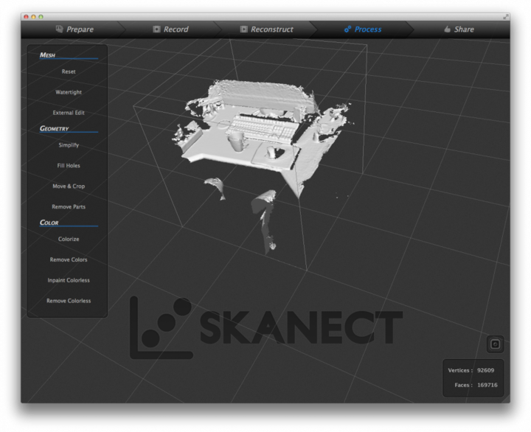Screen dimensions: 531x432
Task: Click the reset view icon above the Vertices box
Action: (x=495, y=344)
